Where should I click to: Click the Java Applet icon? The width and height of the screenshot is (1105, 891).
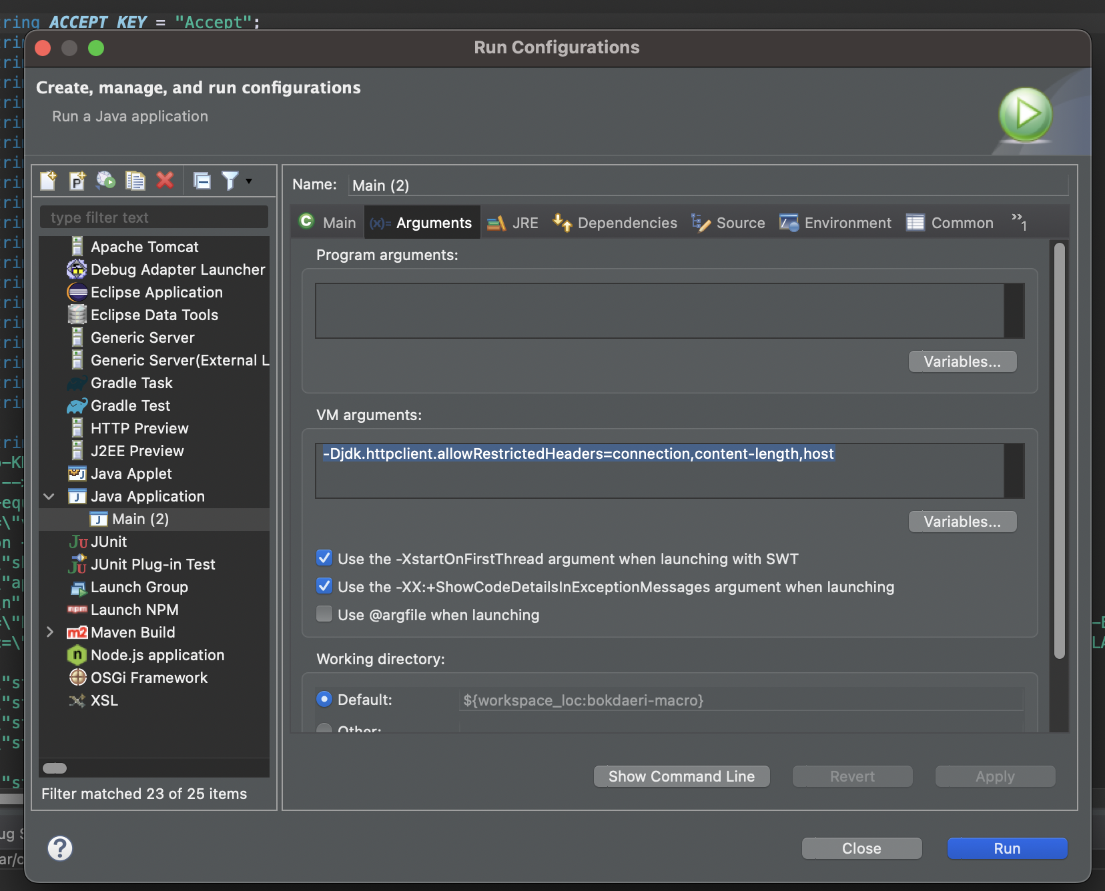tap(77, 474)
